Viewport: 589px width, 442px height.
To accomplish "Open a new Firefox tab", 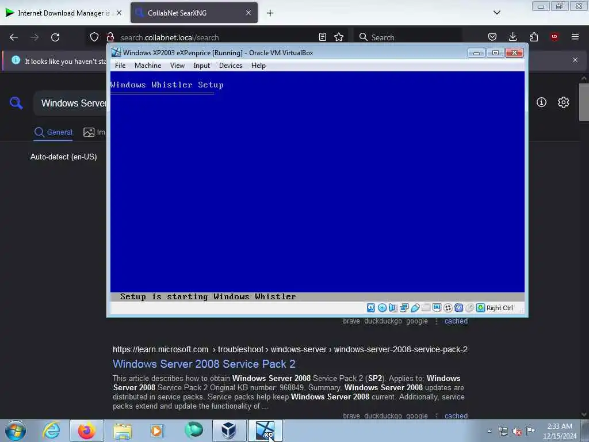I will 270,13.
